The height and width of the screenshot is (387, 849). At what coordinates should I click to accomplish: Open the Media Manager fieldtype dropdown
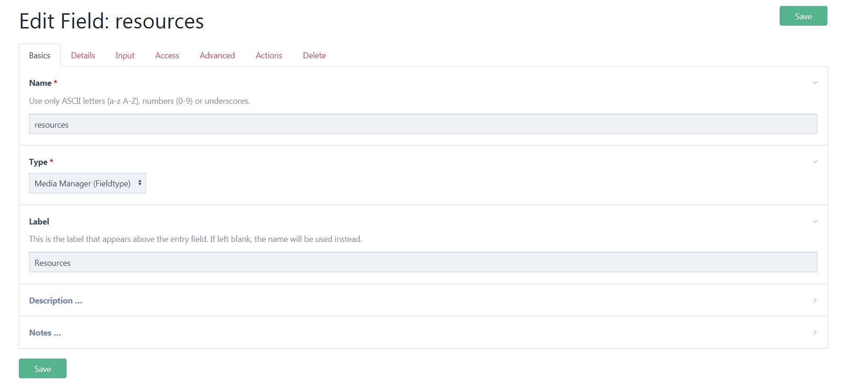point(87,183)
